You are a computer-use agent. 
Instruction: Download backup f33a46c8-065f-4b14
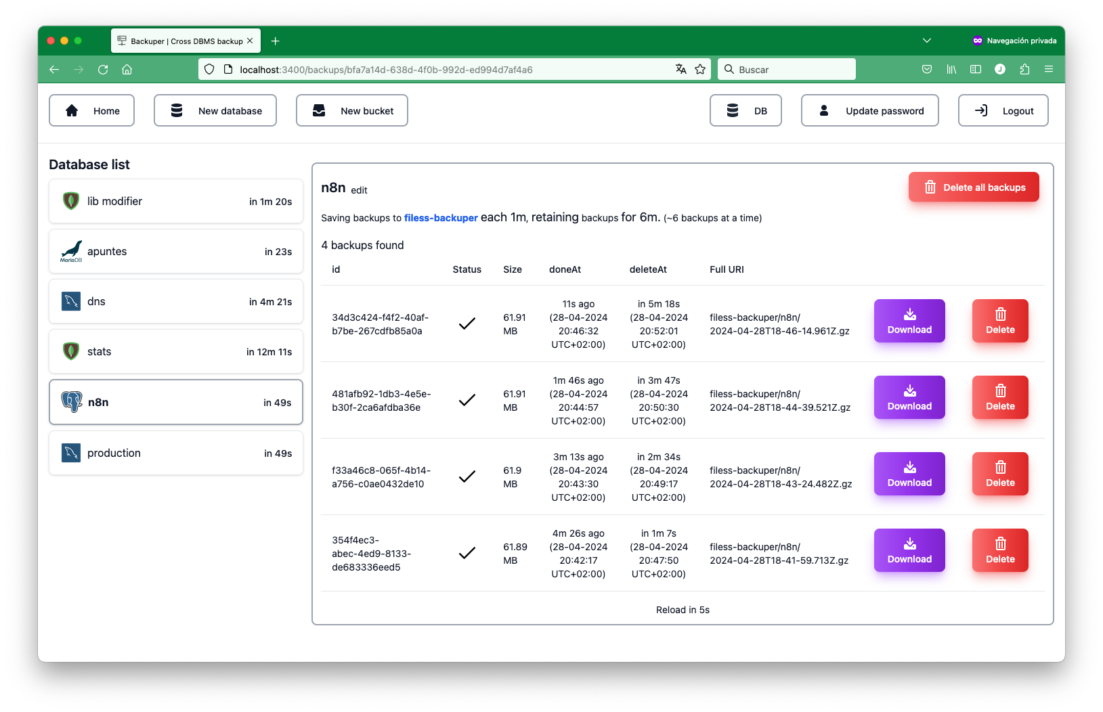[x=909, y=474]
